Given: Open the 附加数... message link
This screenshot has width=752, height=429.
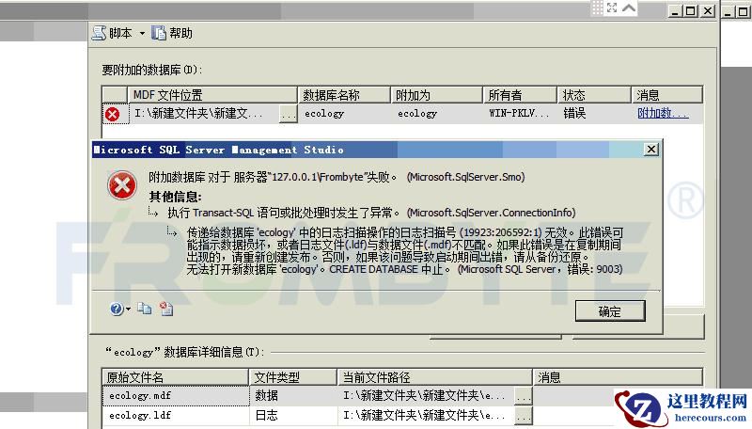Looking at the screenshot, I should click(x=663, y=113).
